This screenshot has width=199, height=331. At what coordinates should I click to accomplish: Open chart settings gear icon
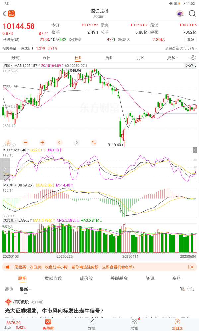(193, 58)
